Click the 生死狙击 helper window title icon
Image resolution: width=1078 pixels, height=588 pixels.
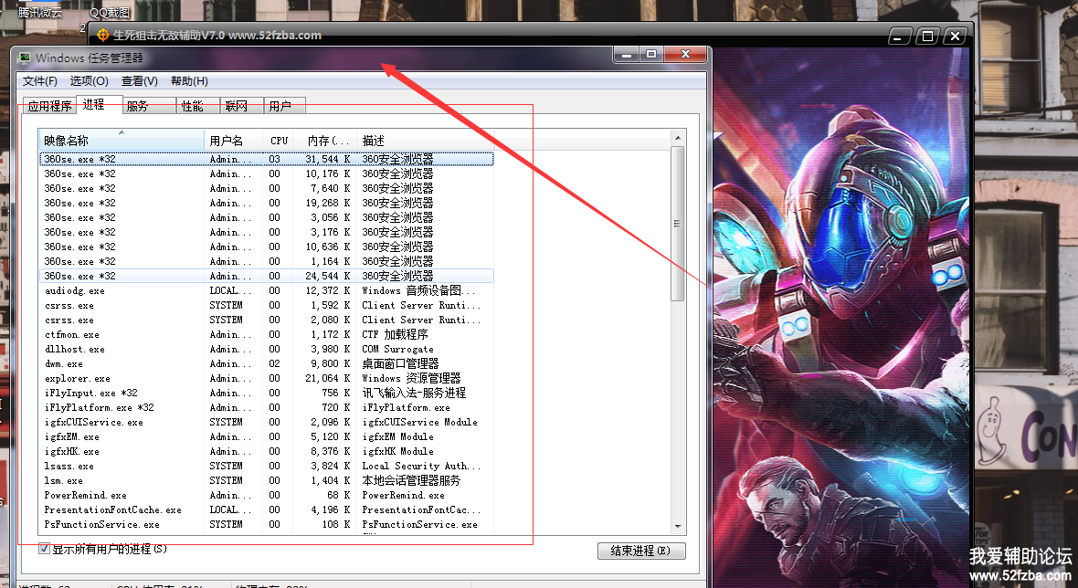[103, 35]
